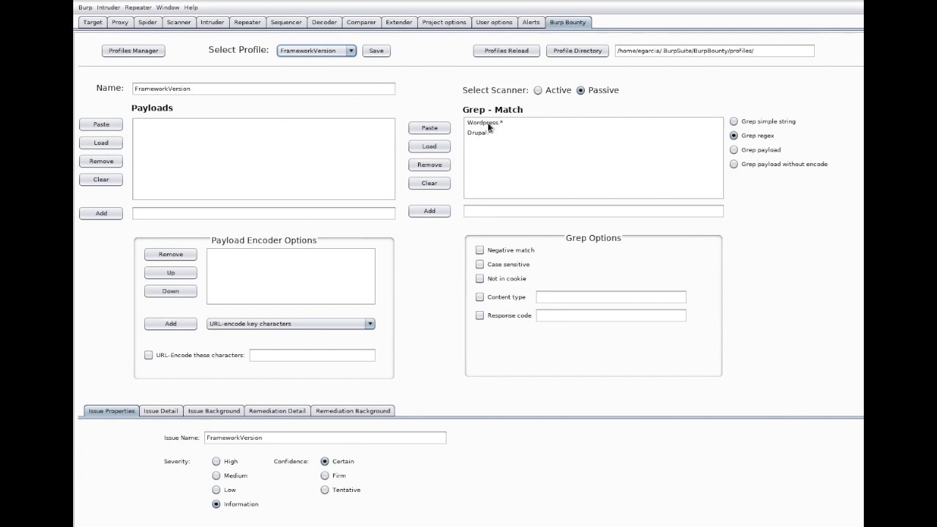Toggle Response code checkbox
937x527 pixels.
pos(479,315)
